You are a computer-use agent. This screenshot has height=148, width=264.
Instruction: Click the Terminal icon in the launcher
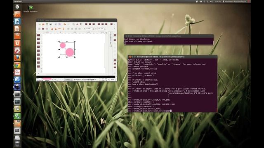[17, 94]
